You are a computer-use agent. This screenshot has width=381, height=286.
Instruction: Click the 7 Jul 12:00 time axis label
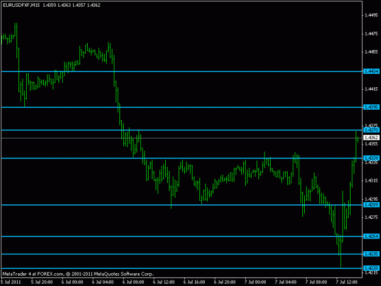pyautogui.click(x=346, y=282)
